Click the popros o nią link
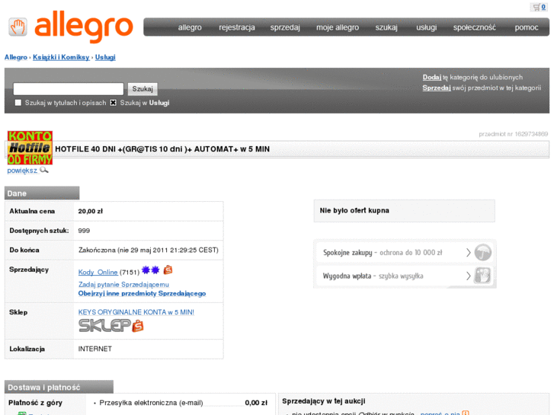 click(x=440, y=413)
